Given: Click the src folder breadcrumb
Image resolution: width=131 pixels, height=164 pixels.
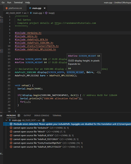Looking at the screenshot, I should [x=25, y=13].
